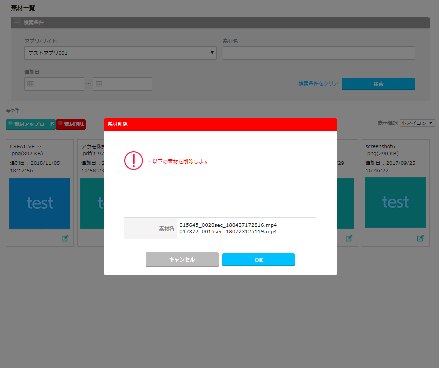Open calendar icon in end date field
The width and height of the screenshot is (439, 368).
pos(99,84)
